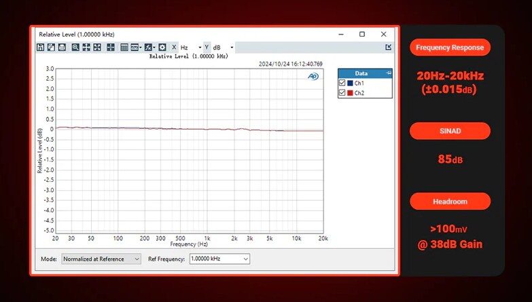532x302 pixels.
Task: Click the graph title above the plot
Action: [189, 56]
